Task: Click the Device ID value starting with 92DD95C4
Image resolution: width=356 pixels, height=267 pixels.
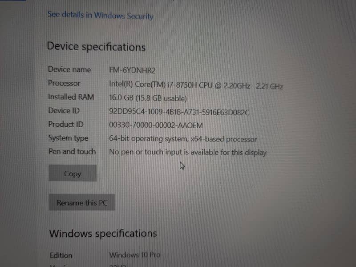Action: (179, 112)
